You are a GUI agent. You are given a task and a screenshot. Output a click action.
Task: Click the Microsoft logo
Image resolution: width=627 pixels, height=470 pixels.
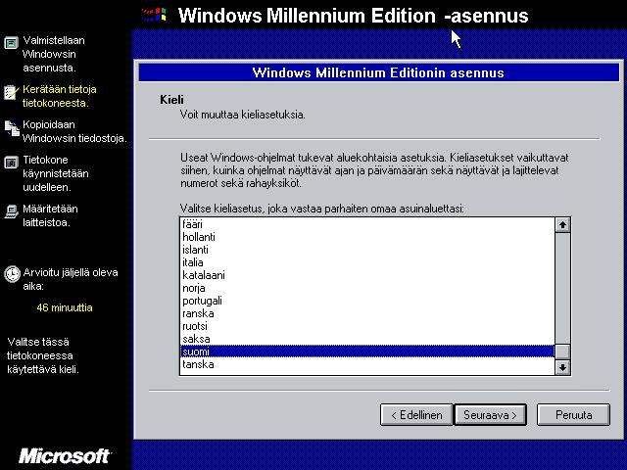[x=65, y=456]
